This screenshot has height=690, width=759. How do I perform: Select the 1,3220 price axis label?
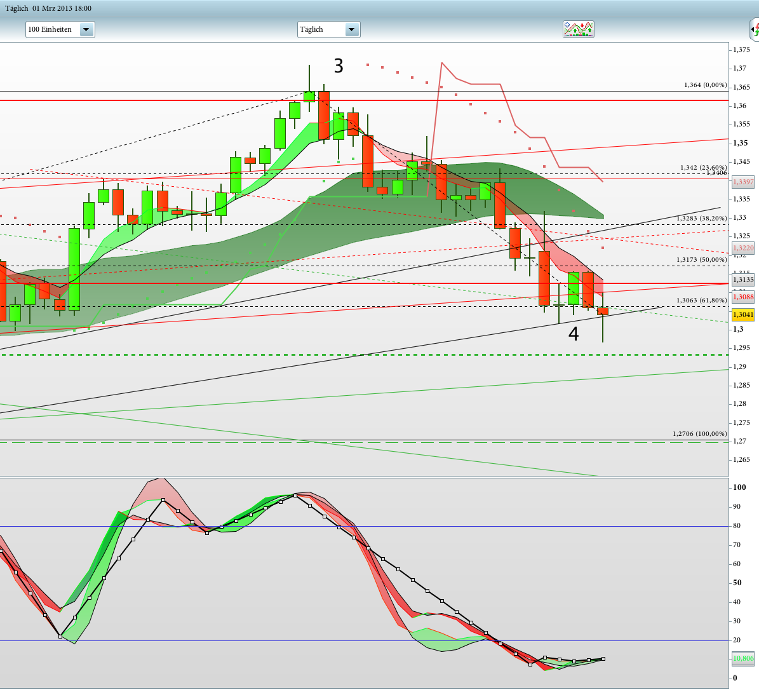(x=743, y=248)
